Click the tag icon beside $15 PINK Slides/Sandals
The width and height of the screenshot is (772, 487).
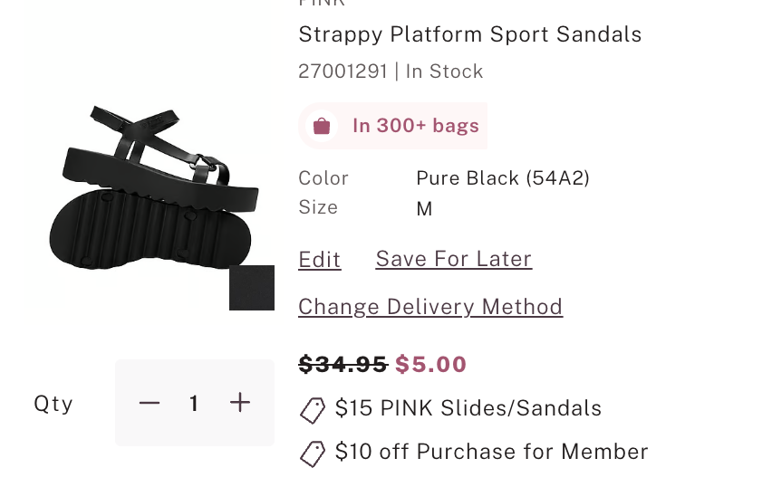[313, 410]
